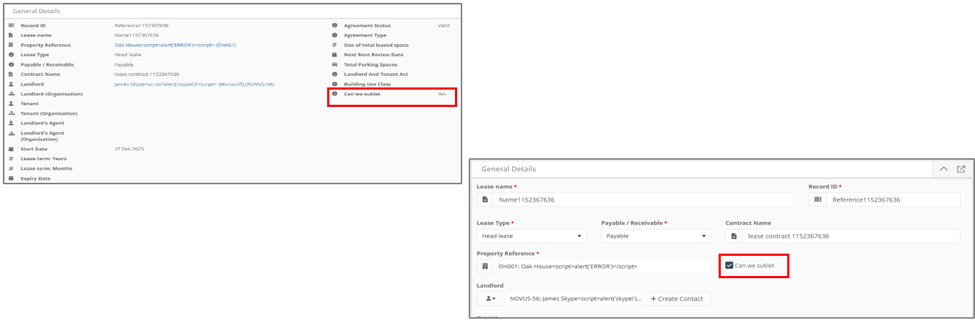Click the file icon in Contract Name input
975x323 pixels.
(734, 236)
